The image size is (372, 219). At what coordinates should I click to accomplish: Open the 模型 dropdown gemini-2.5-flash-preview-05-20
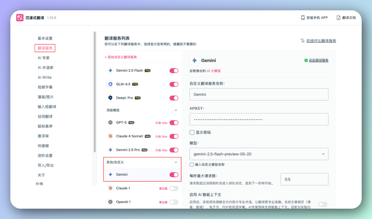click(259, 154)
